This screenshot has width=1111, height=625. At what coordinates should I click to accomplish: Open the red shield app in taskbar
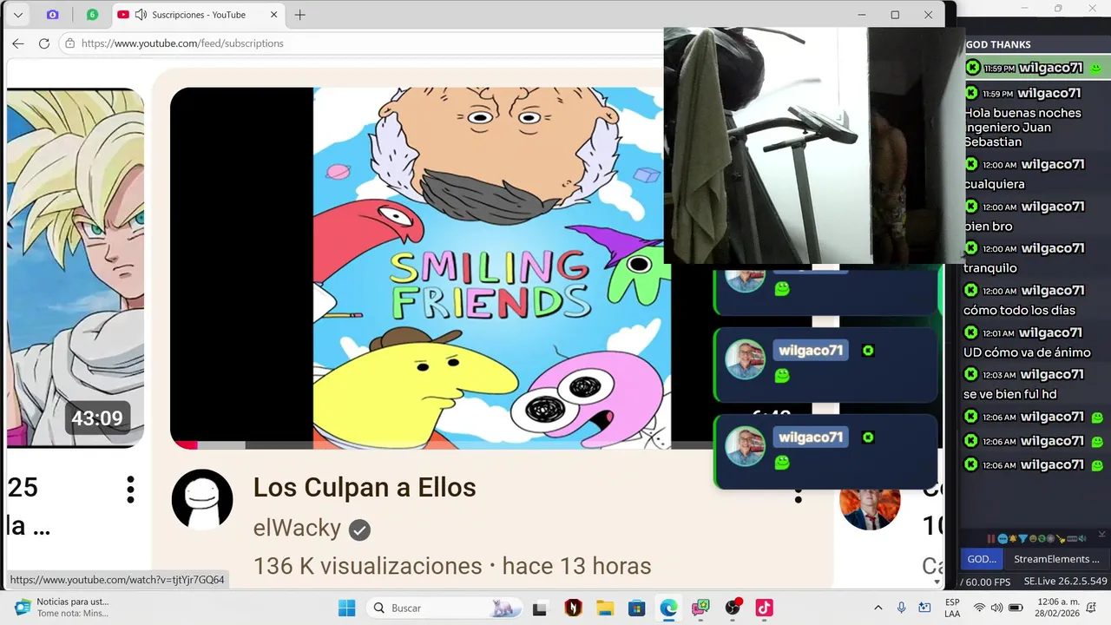tap(573, 608)
